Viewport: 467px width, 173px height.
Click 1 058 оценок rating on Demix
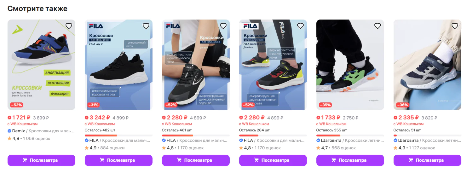pyautogui.click(x=37, y=138)
